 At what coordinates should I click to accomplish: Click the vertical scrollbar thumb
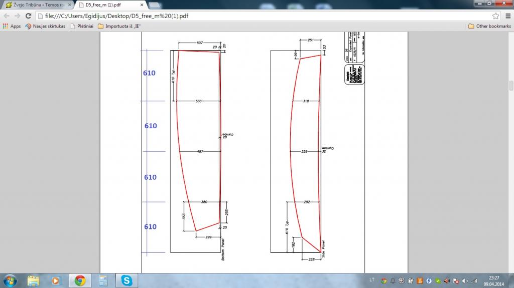tap(511, 86)
